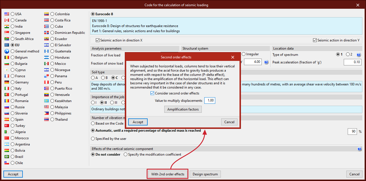Click the displaced mass percentage field
The image size is (366, 181).
click(352, 131)
